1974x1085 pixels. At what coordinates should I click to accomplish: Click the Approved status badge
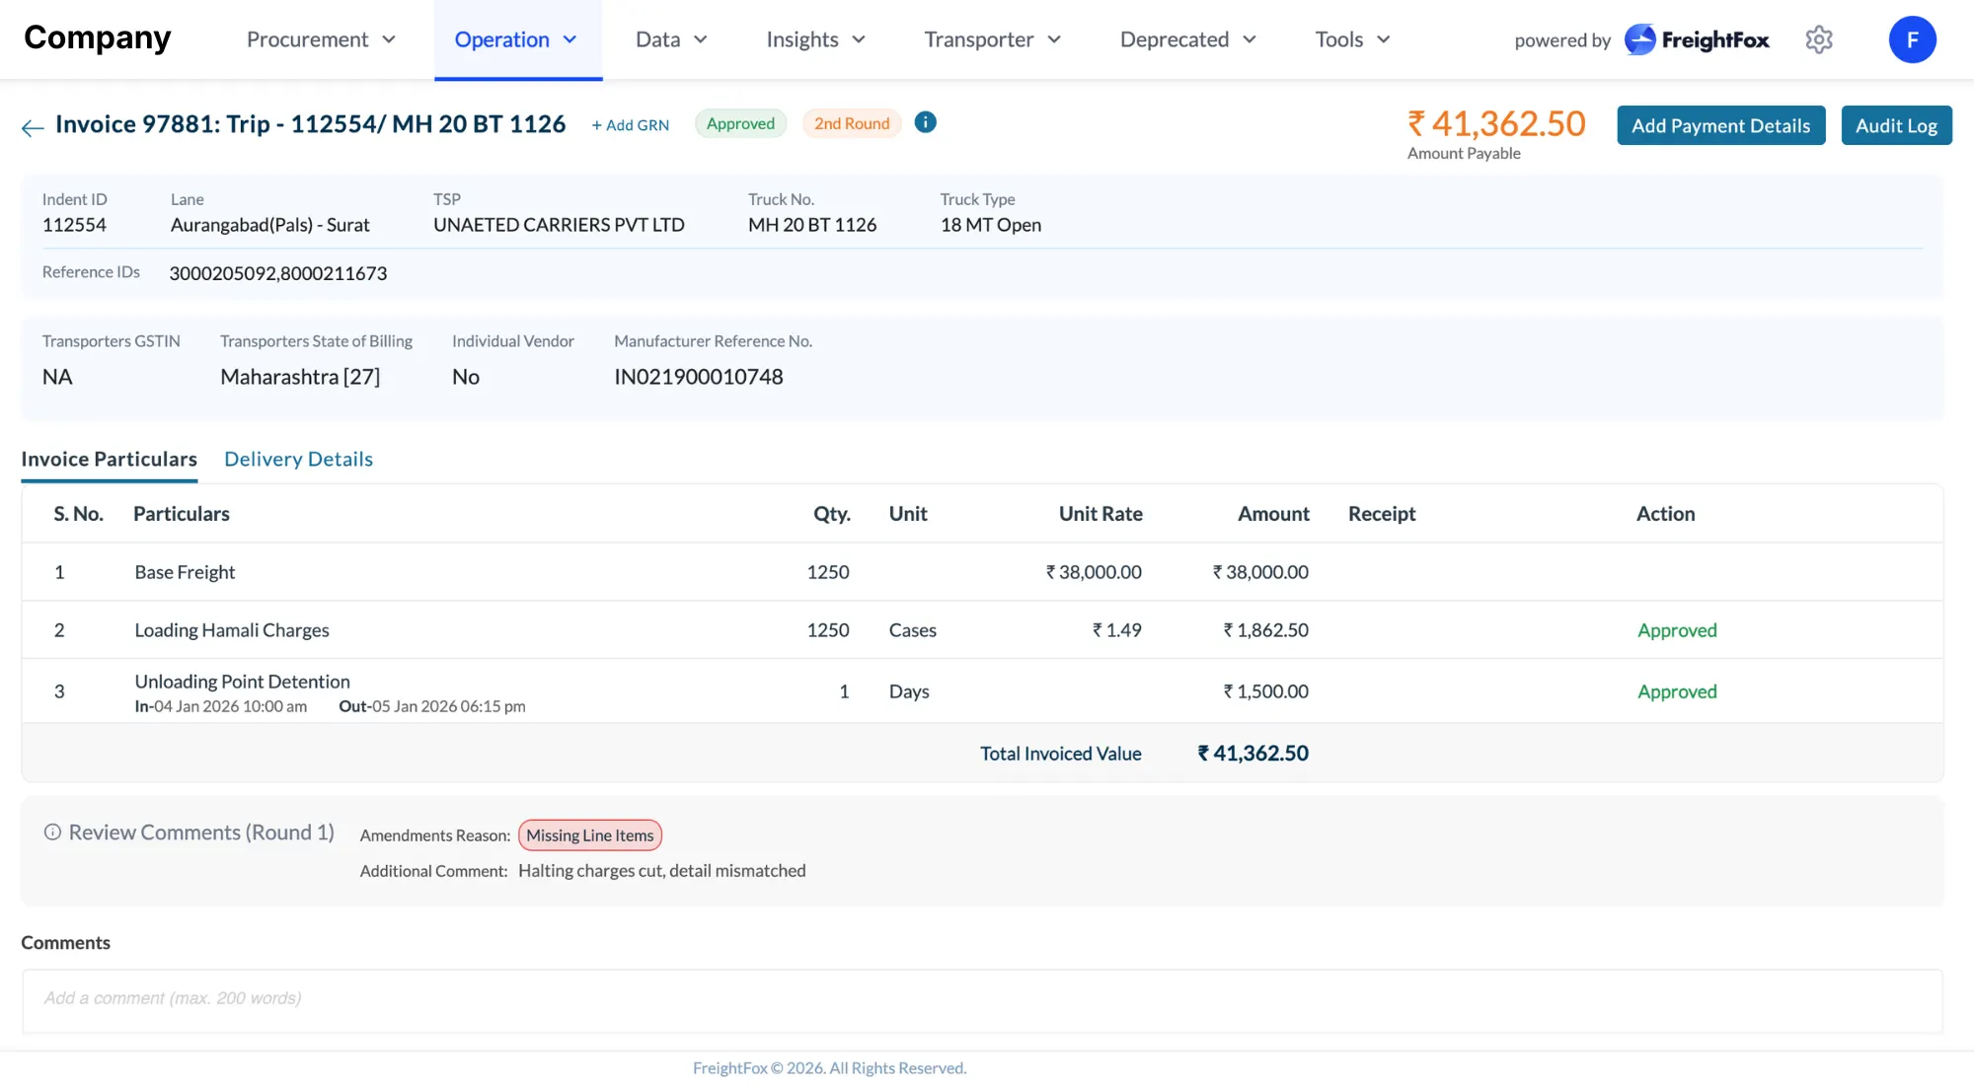tap(740, 123)
